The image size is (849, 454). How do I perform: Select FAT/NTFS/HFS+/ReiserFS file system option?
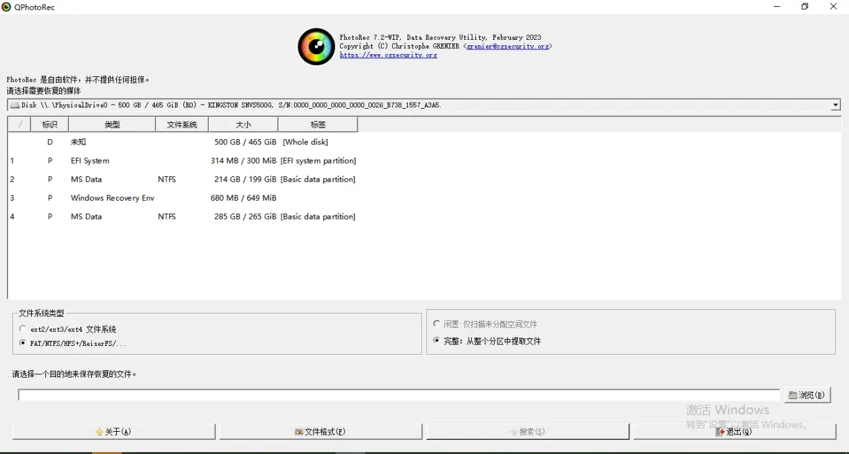point(24,343)
